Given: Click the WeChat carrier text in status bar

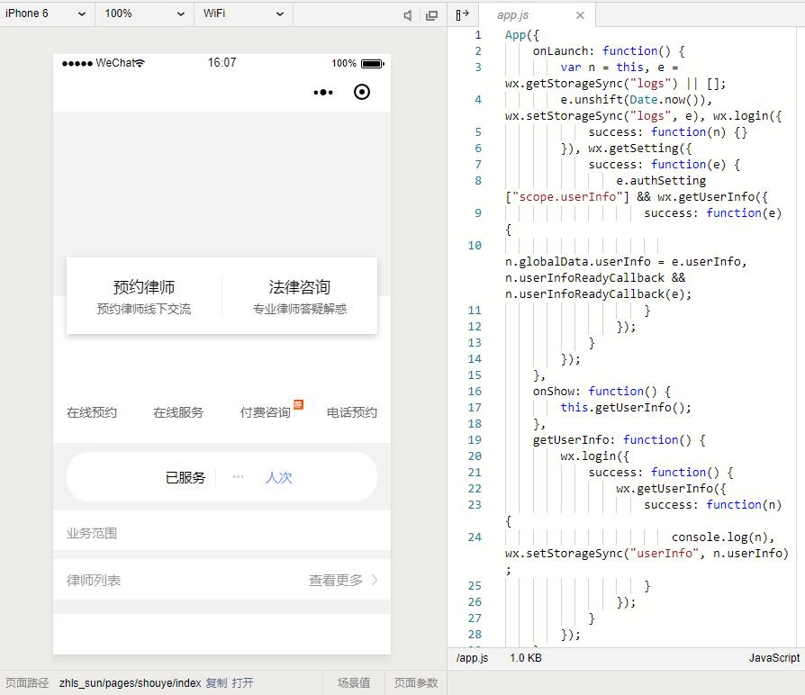Looking at the screenshot, I should click(115, 63).
